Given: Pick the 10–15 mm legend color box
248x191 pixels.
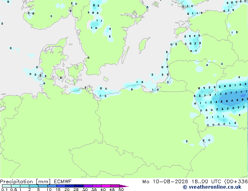Looking at the screenshot, I should (52, 186).
